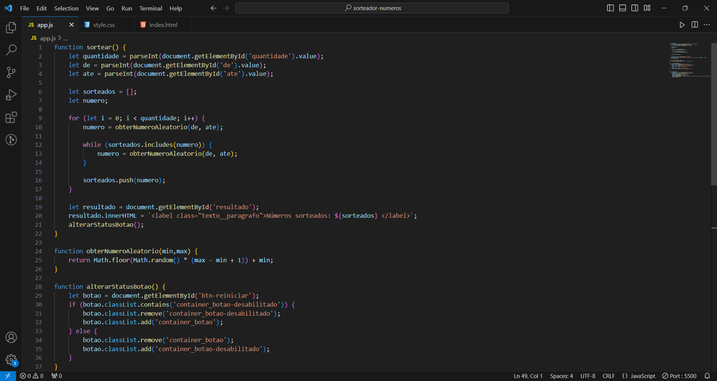Open the Run and Debug view
717x381 pixels.
pyautogui.click(x=11, y=95)
